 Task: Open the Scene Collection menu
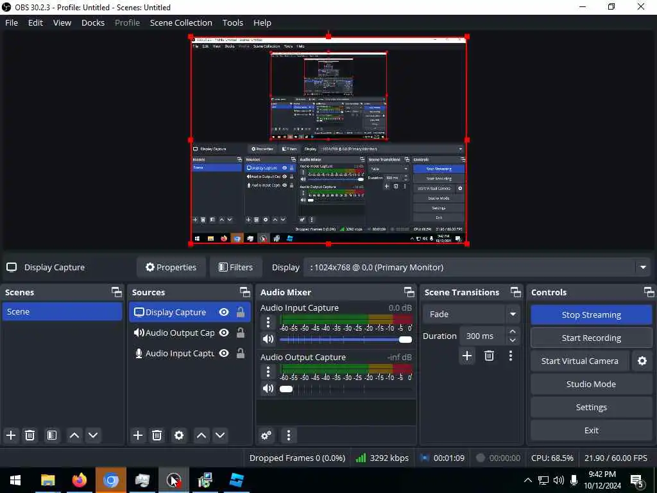point(181,22)
